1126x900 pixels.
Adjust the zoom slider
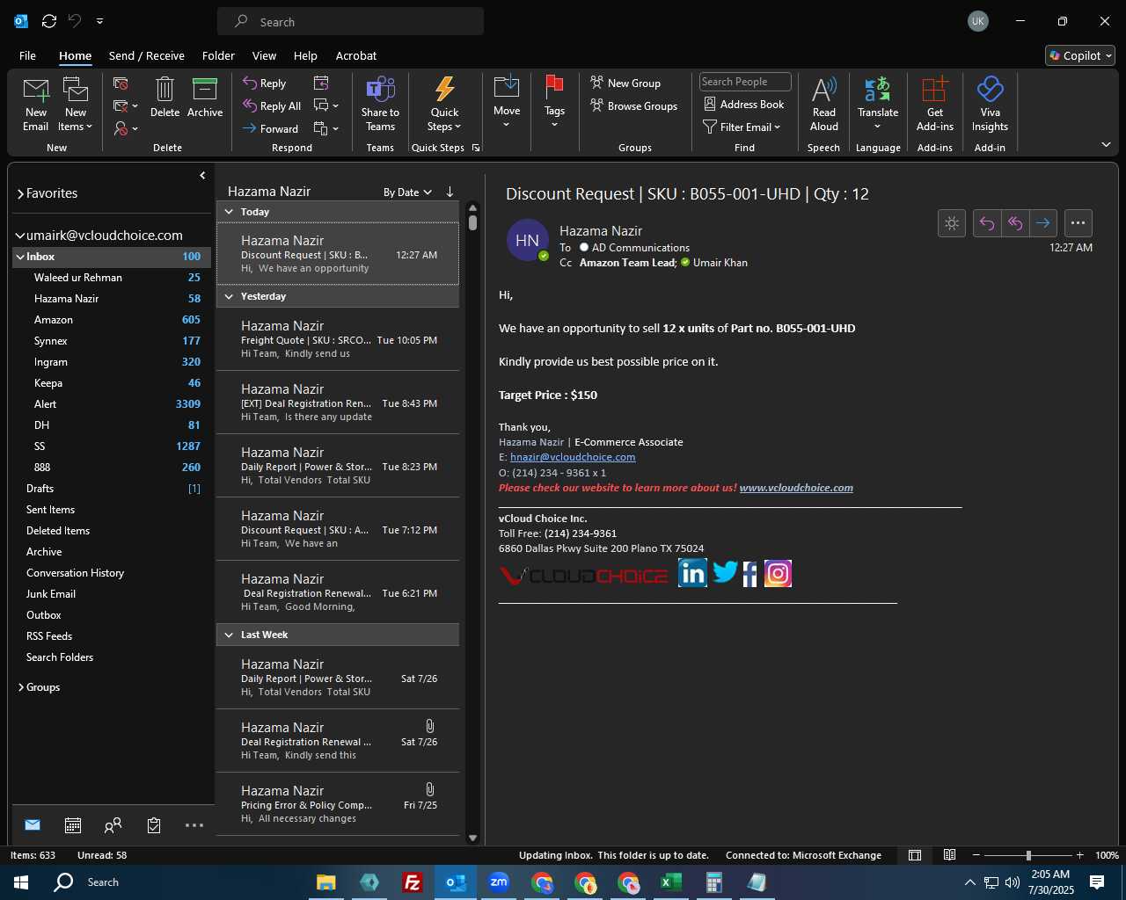1028,855
